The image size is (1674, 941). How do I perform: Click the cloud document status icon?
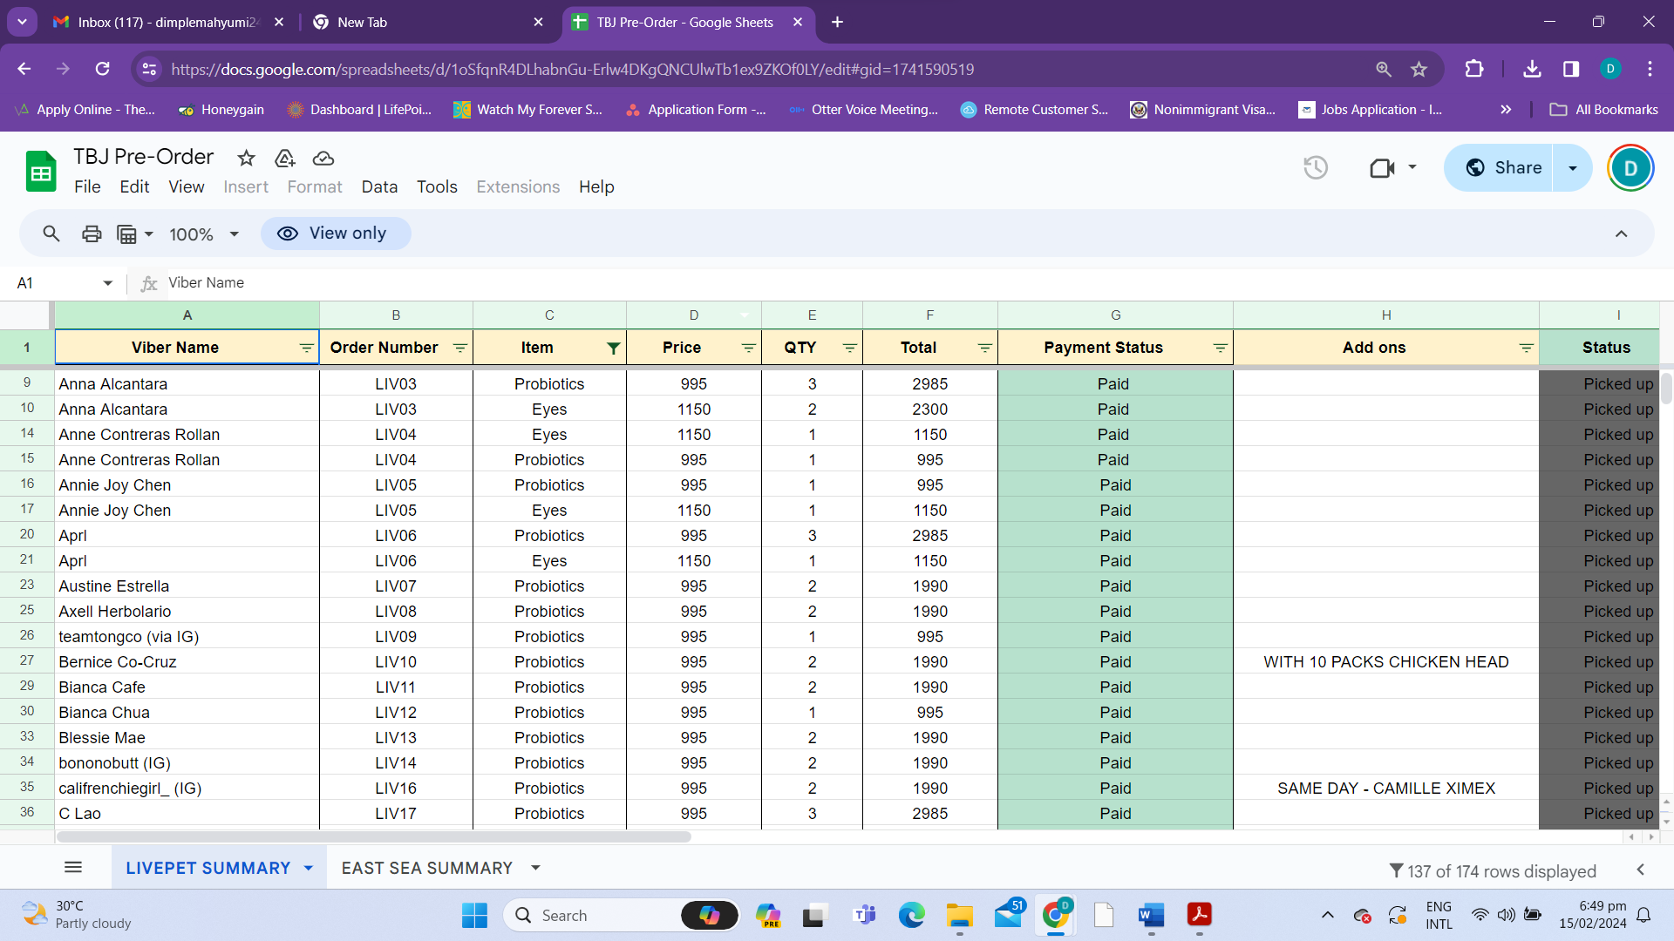pos(323,158)
